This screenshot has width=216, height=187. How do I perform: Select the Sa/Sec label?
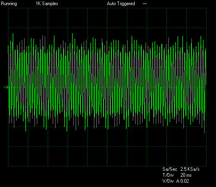[170, 169]
